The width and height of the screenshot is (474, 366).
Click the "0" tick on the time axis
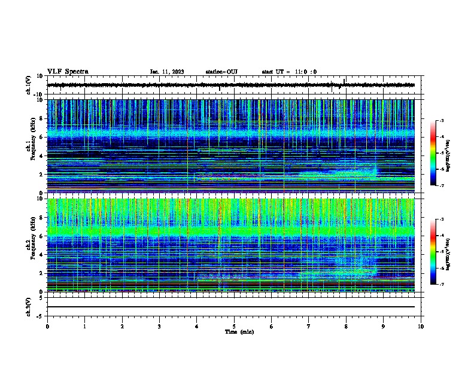(47, 327)
